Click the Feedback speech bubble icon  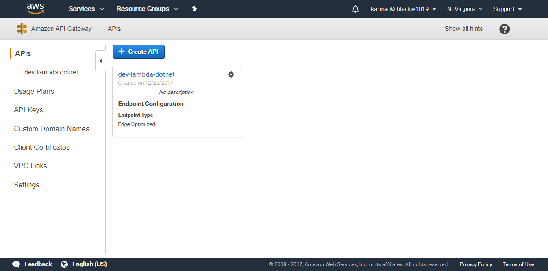(x=16, y=264)
